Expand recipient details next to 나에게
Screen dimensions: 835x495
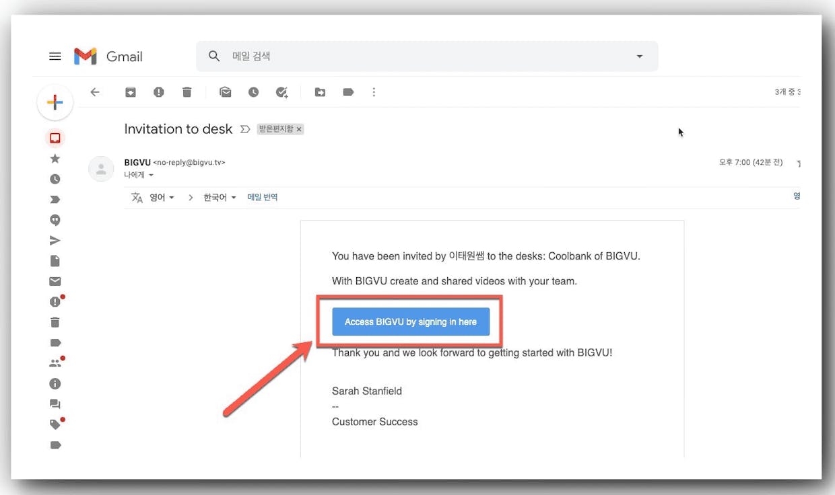point(151,176)
